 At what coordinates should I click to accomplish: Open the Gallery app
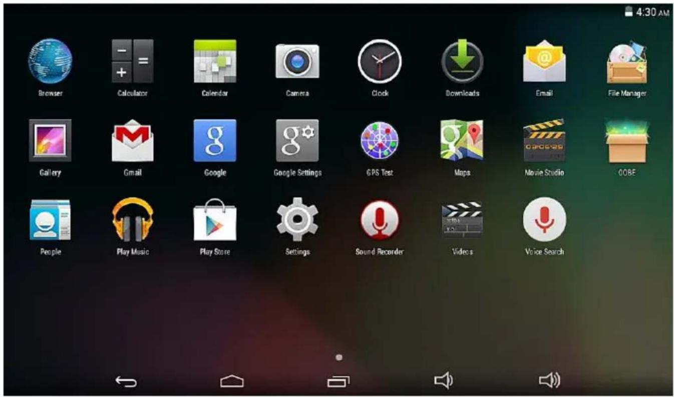click(x=50, y=140)
